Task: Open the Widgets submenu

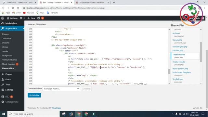Action: 6,43
